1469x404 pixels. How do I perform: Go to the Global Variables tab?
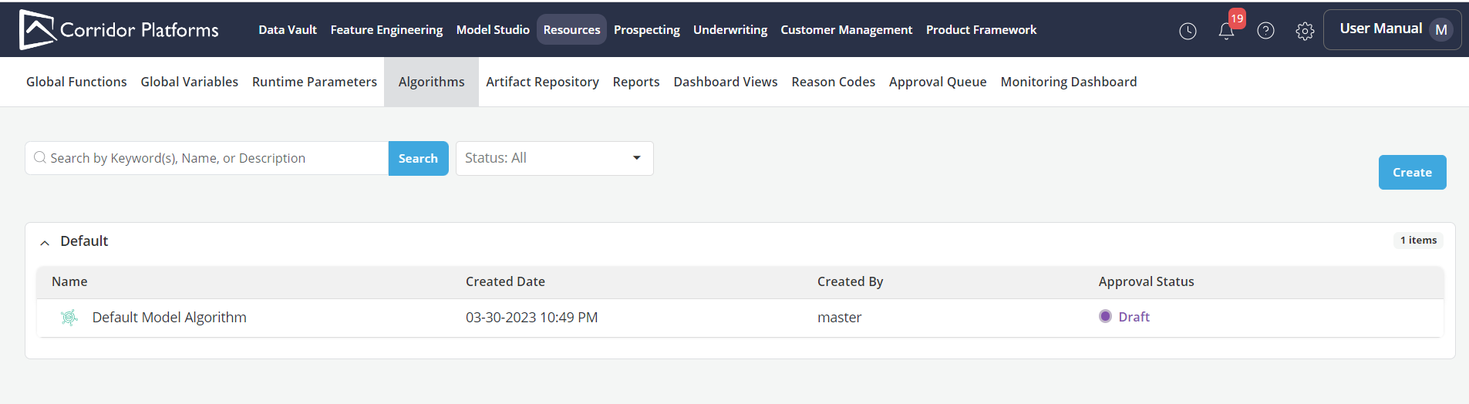(189, 82)
